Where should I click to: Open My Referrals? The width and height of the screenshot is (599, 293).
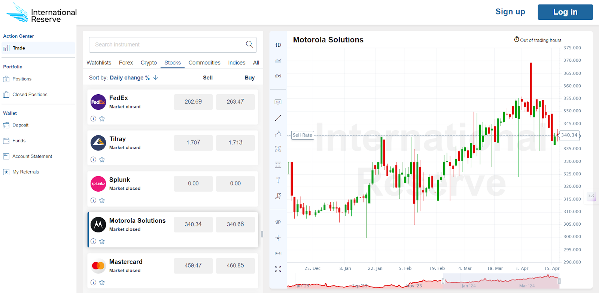coord(25,172)
